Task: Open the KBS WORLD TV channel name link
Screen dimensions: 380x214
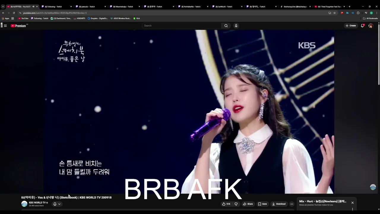Action: click(x=37, y=203)
